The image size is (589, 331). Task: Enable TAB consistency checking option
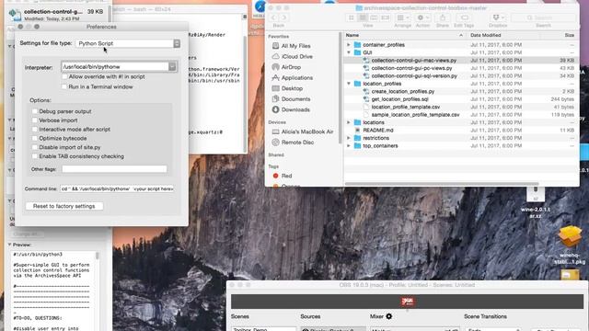click(x=35, y=156)
